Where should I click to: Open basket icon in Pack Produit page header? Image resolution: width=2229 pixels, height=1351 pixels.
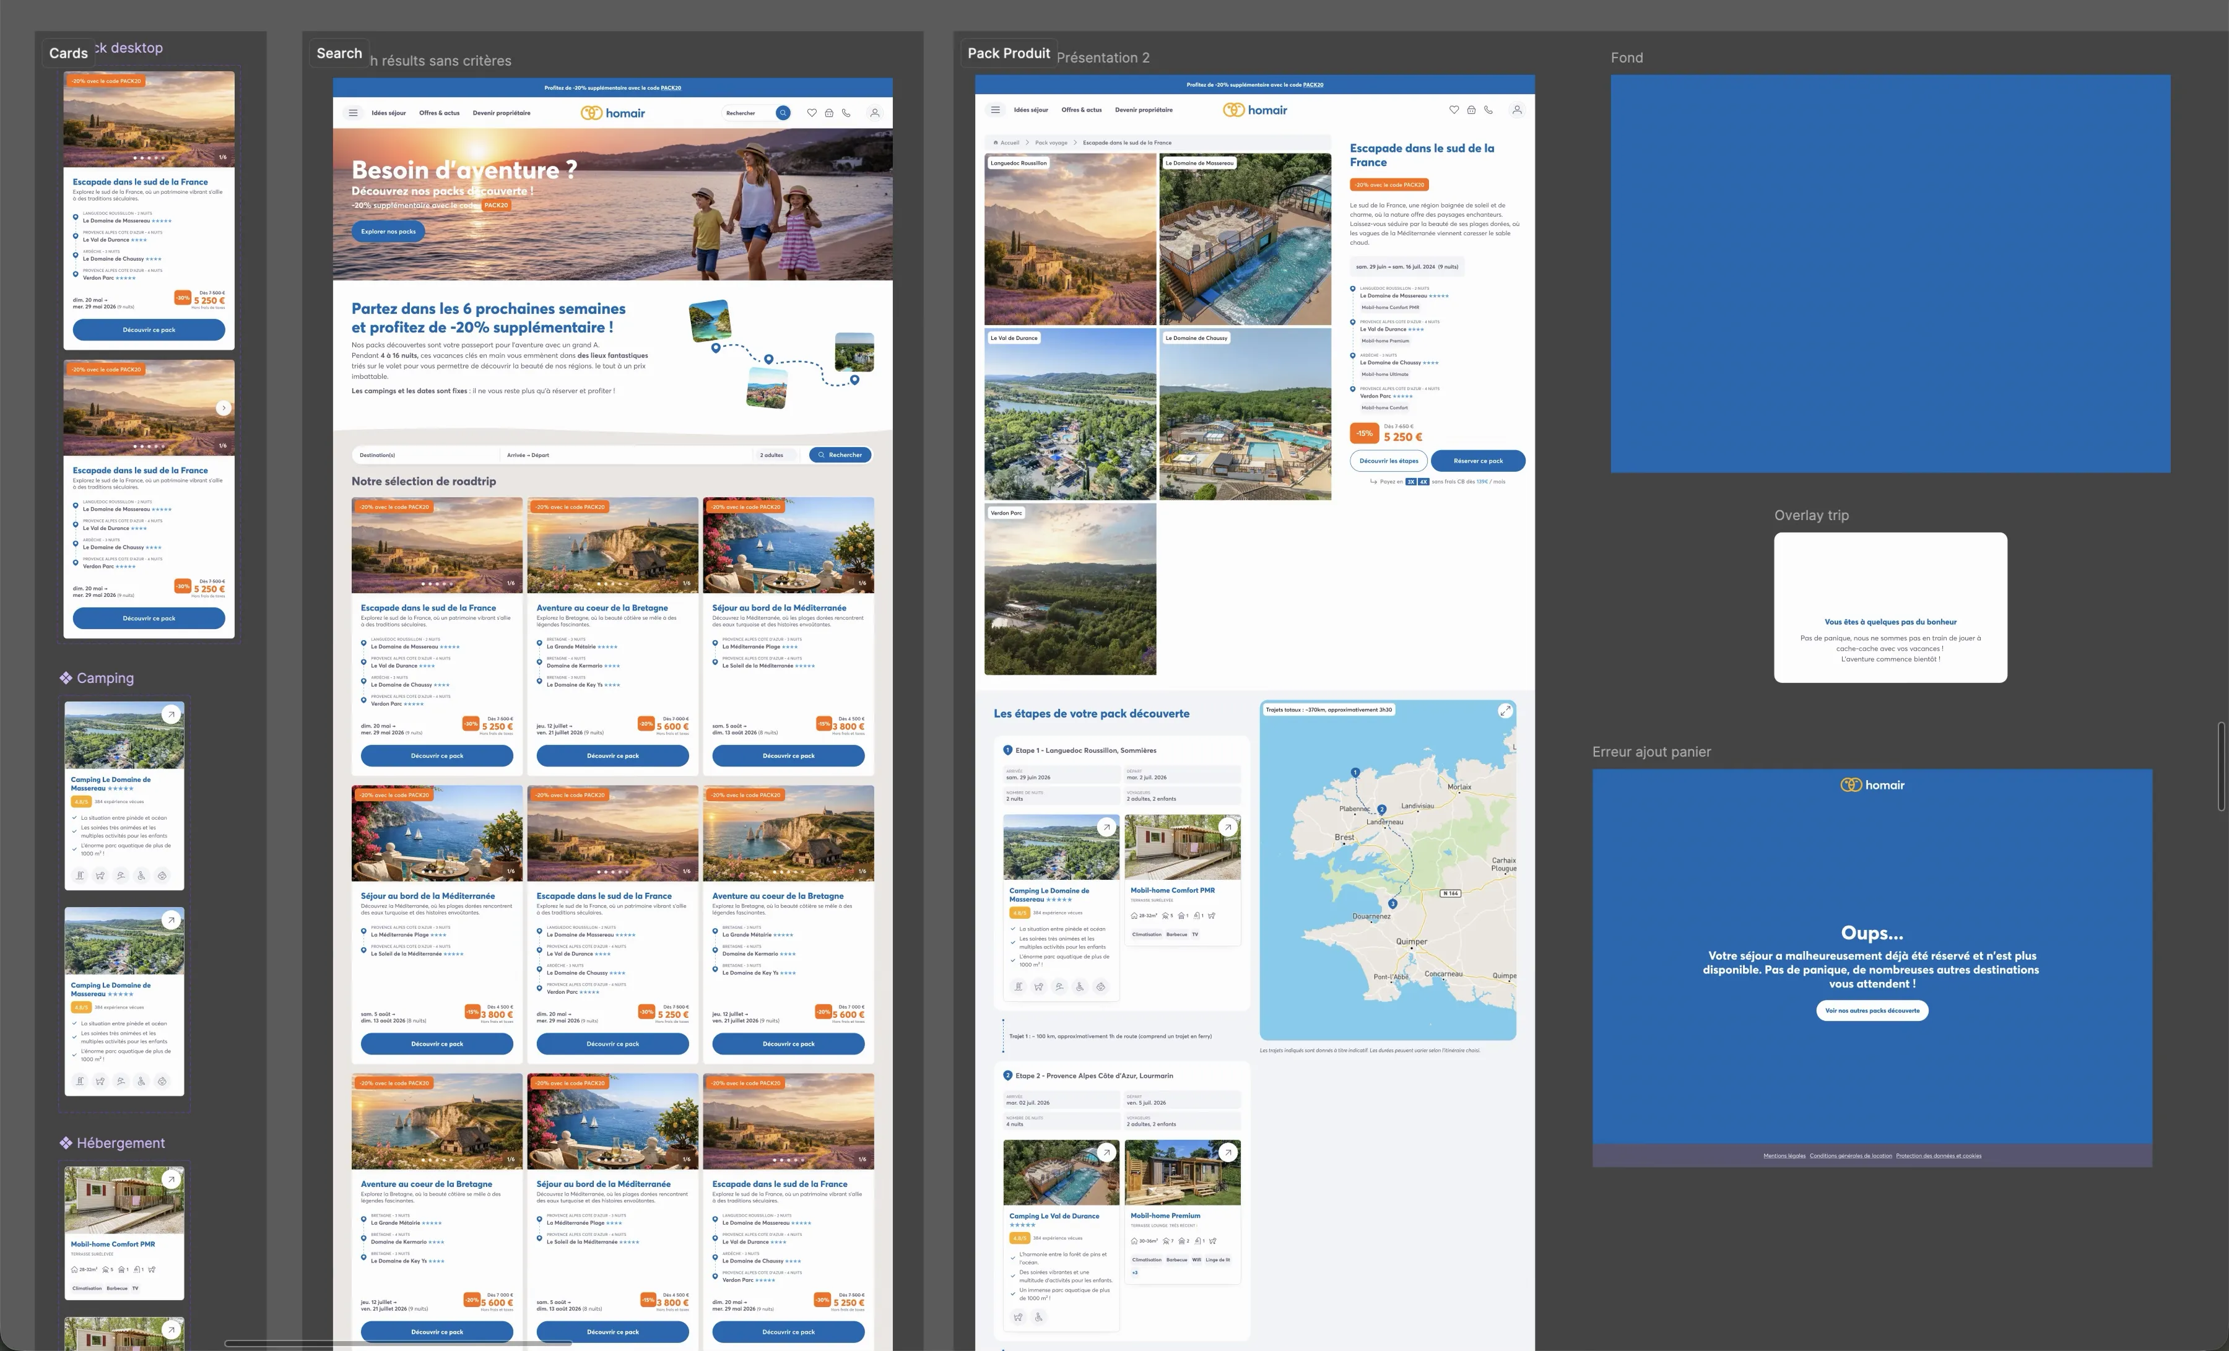(1471, 110)
